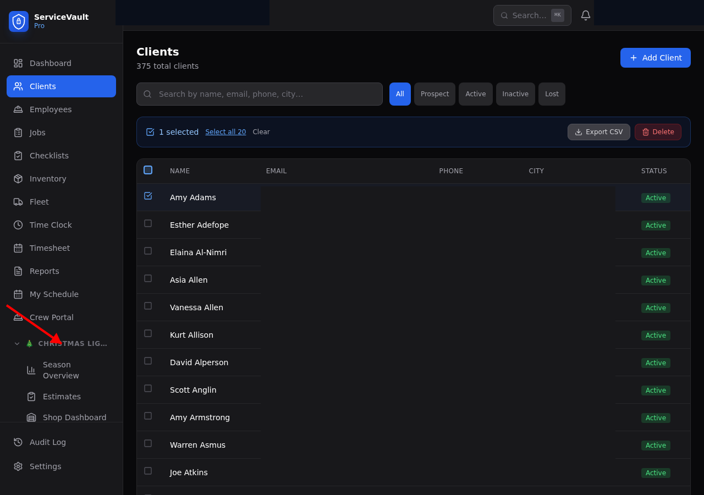Click the Select all 20 link
The image size is (704, 495).
(x=226, y=132)
